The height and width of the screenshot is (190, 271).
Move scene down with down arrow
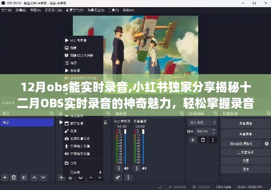(x=43, y=178)
